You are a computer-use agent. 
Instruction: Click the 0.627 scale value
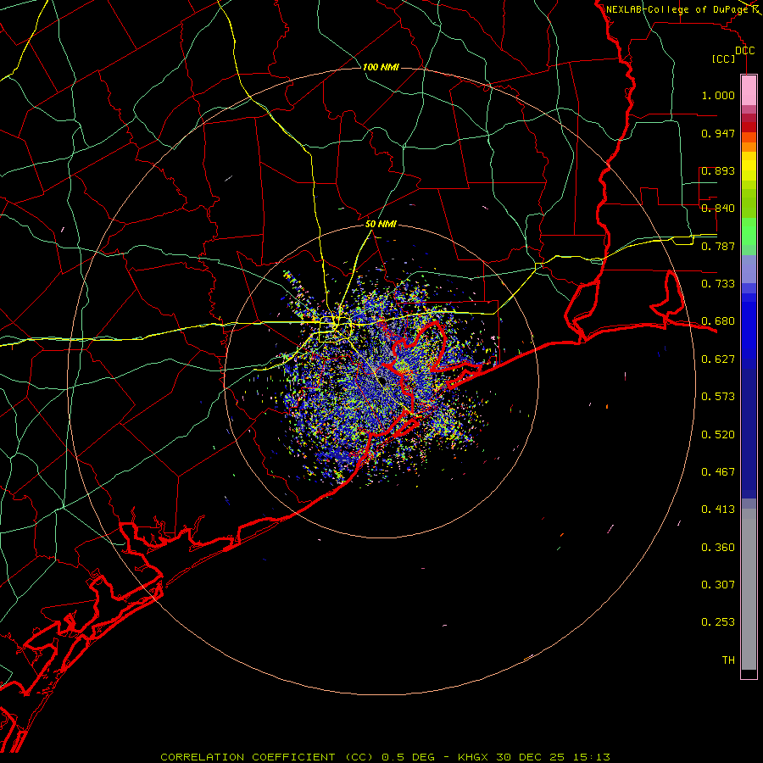(x=718, y=359)
